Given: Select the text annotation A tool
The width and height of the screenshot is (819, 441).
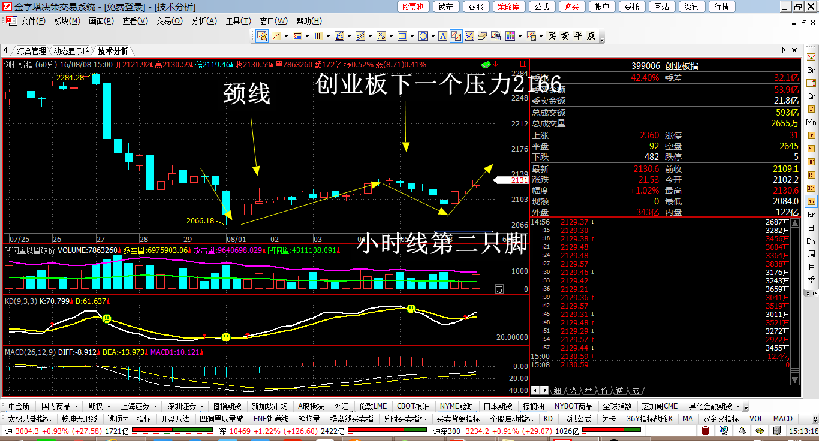Looking at the screenshot, I should coord(443,36).
